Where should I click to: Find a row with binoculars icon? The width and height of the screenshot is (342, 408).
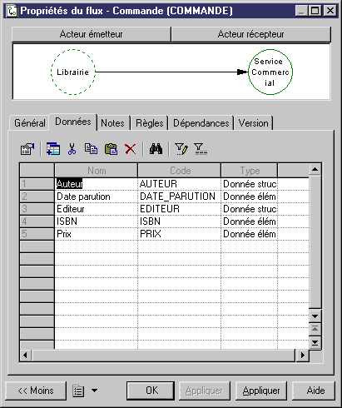[156, 149]
